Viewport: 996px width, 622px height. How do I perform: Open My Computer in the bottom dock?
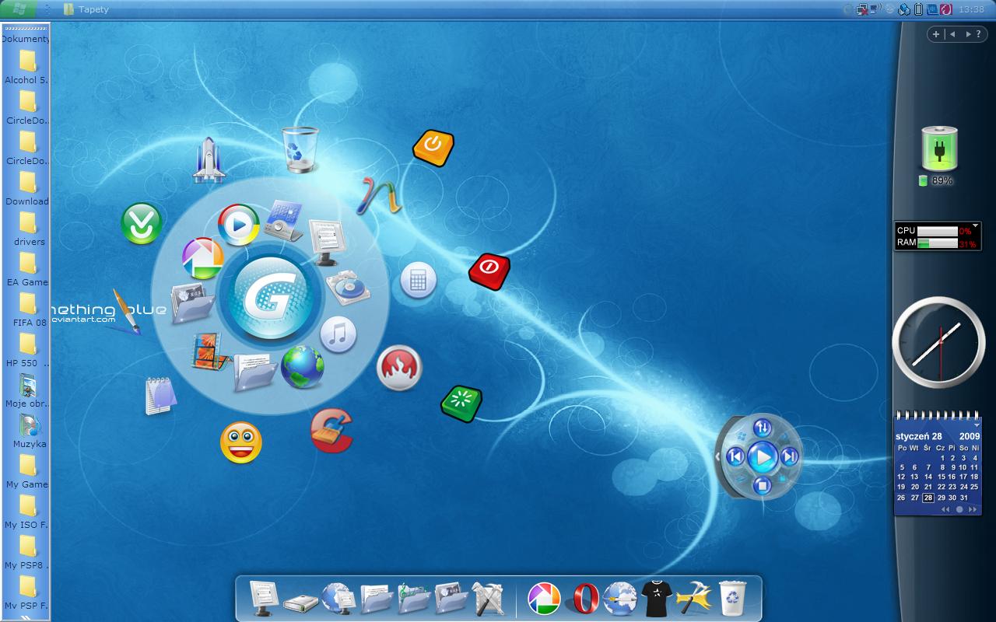click(264, 598)
